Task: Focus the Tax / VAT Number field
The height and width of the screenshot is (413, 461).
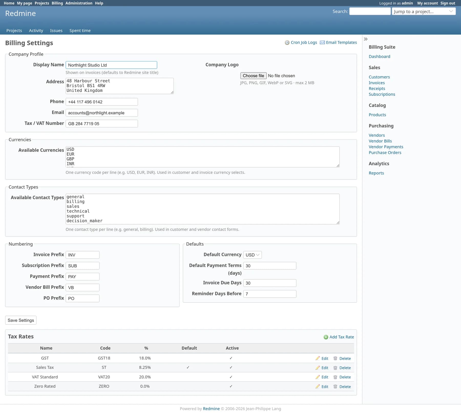Action: tap(102, 124)
